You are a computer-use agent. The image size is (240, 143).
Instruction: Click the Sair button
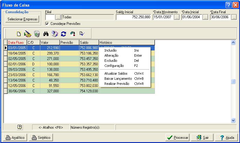pos(202,138)
